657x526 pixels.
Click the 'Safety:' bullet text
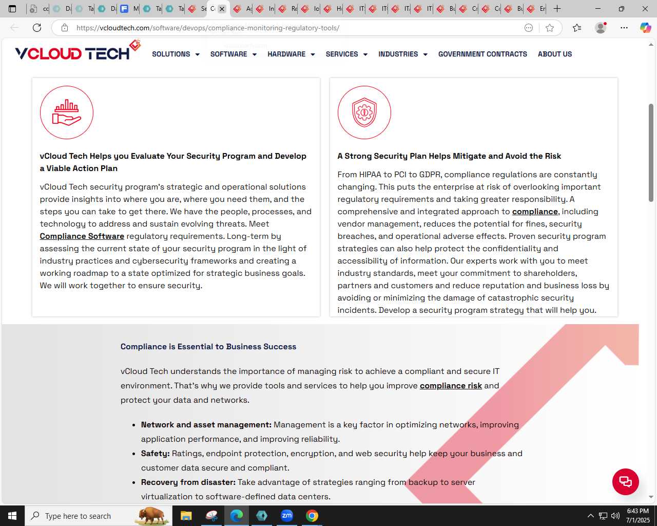[156, 454]
